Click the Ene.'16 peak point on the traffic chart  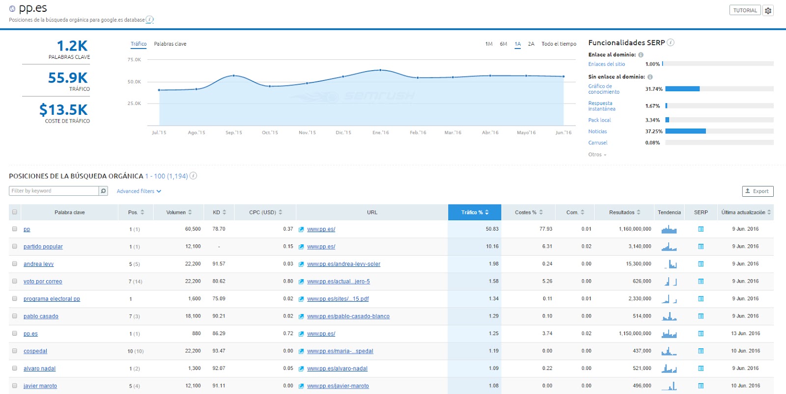click(x=380, y=70)
